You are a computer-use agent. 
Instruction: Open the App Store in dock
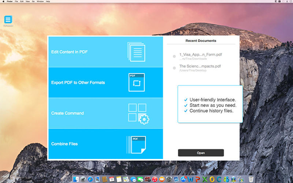(x=183, y=179)
